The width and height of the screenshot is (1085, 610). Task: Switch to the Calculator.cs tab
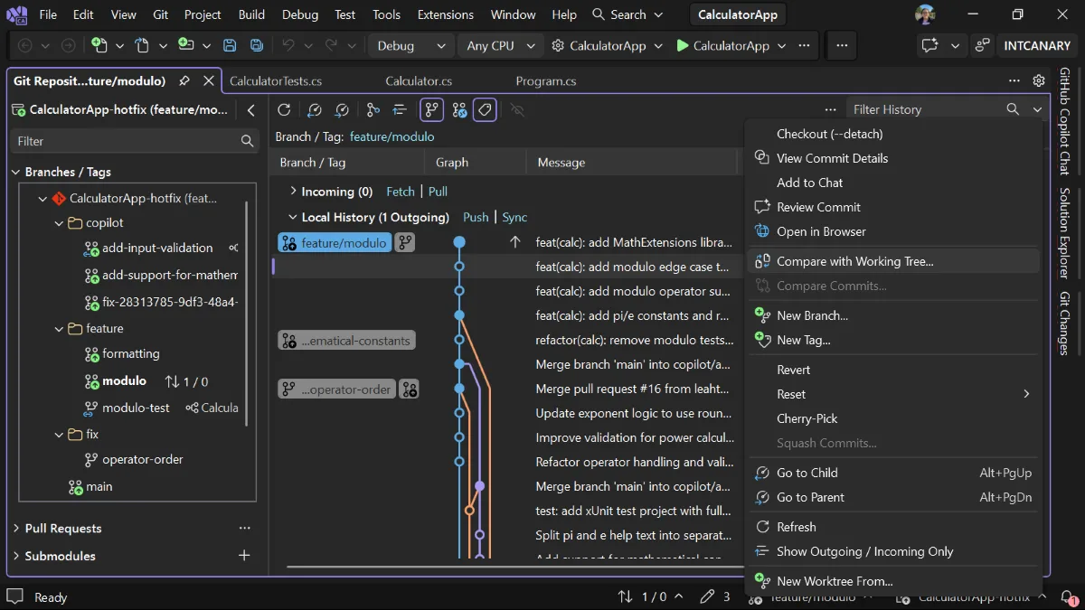tap(419, 81)
